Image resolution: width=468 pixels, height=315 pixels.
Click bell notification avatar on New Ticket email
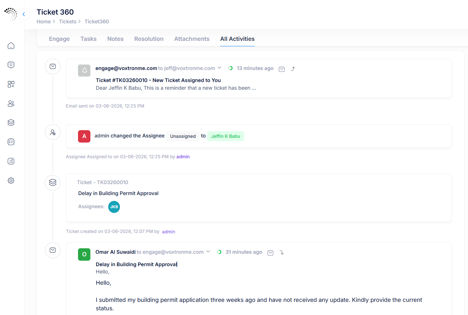coord(84,70)
